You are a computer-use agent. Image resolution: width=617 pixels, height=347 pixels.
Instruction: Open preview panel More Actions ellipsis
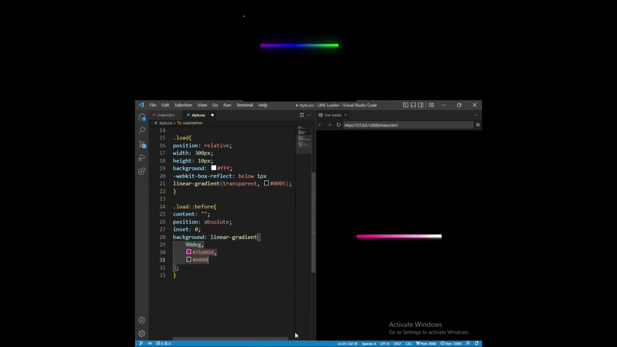pos(476,115)
